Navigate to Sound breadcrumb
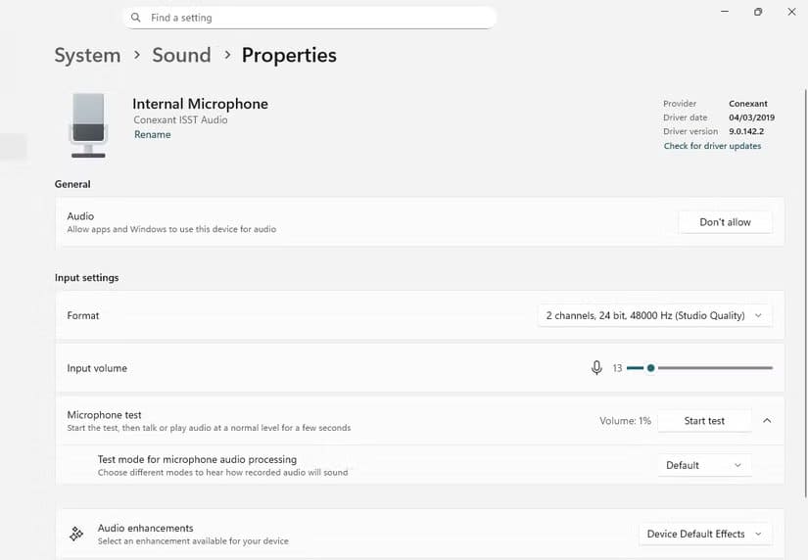The width and height of the screenshot is (808, 560). [181, 55]
